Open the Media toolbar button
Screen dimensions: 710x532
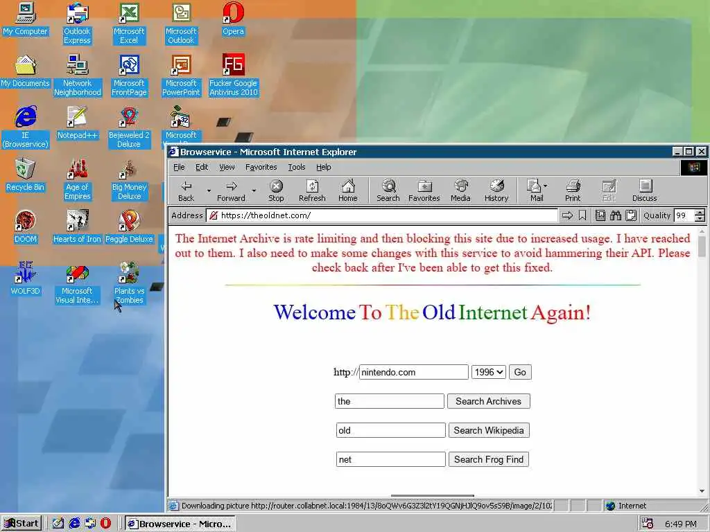coord(460,191)
